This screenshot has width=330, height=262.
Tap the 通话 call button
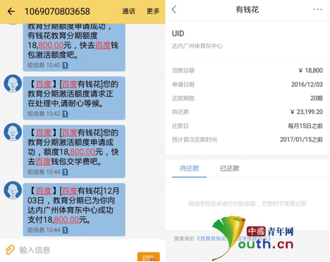128,11
